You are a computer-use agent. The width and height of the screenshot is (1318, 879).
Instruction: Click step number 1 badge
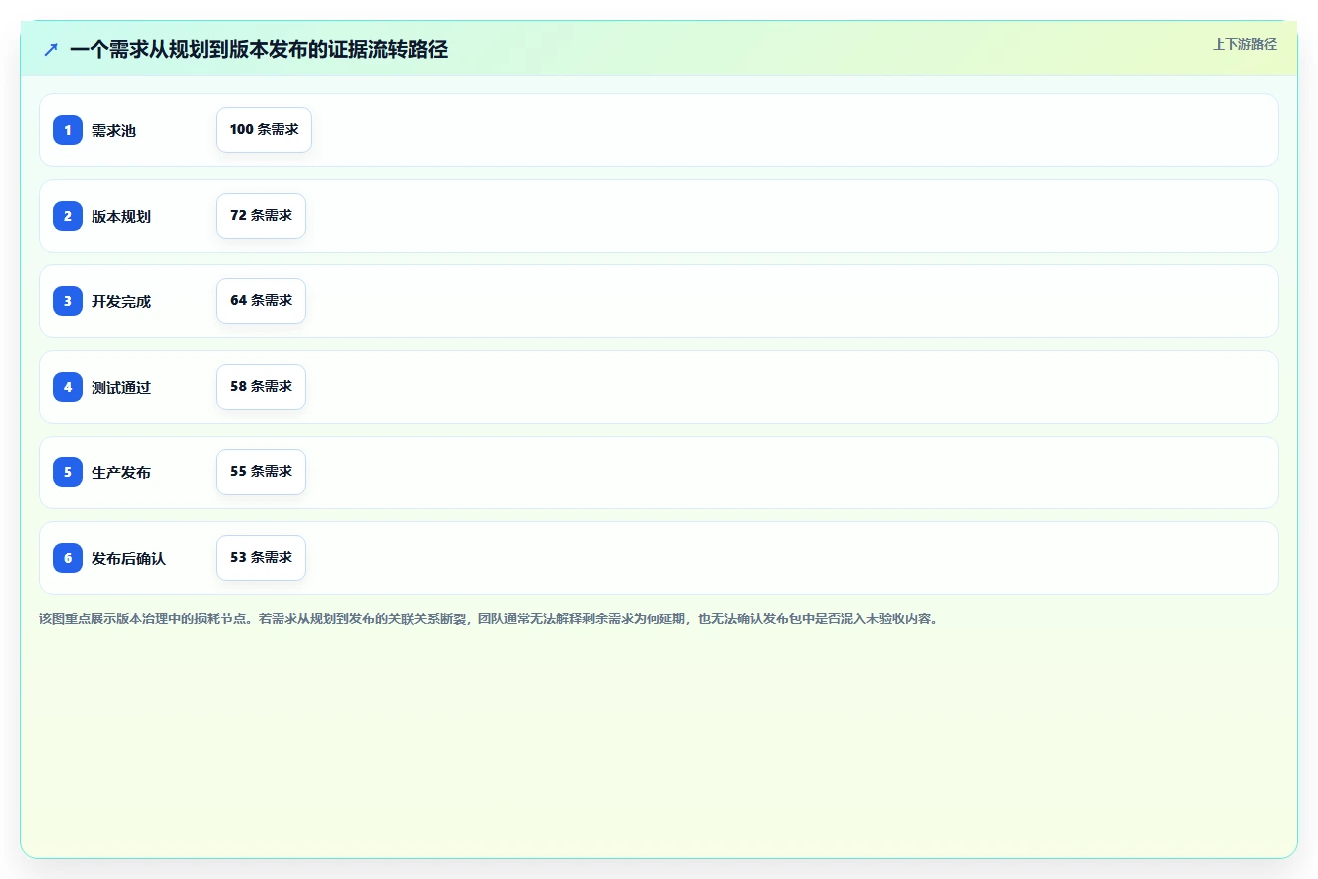click(68, 130)
